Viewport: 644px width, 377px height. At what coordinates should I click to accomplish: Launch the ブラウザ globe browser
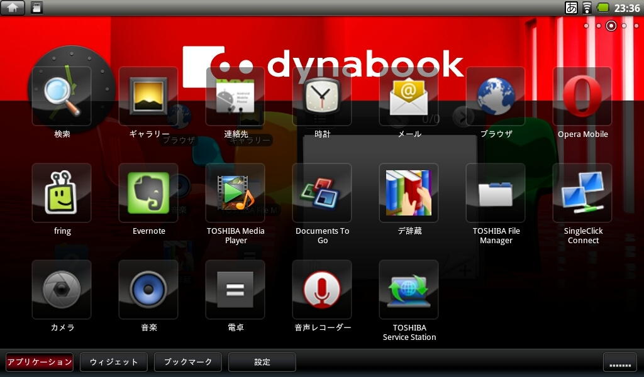(496, 96)
